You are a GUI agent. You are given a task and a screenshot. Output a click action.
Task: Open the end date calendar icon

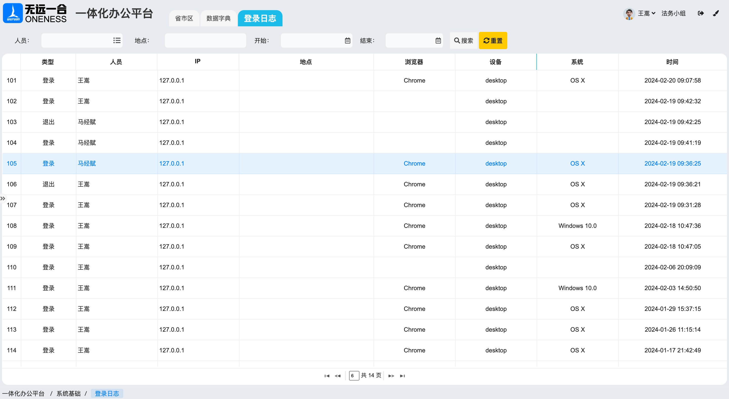point(438,41)
